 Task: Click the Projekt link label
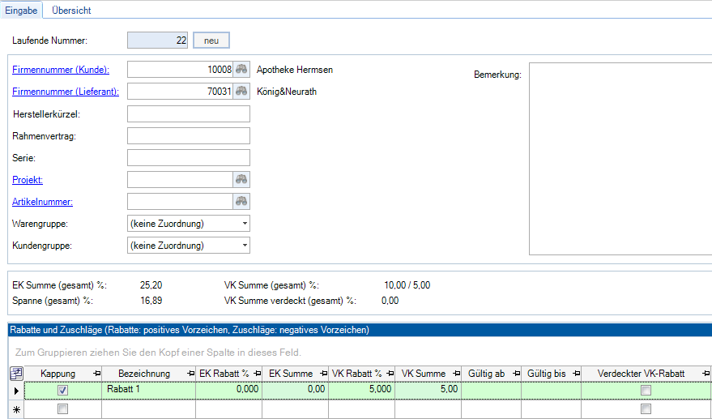(x=28, y=179)
